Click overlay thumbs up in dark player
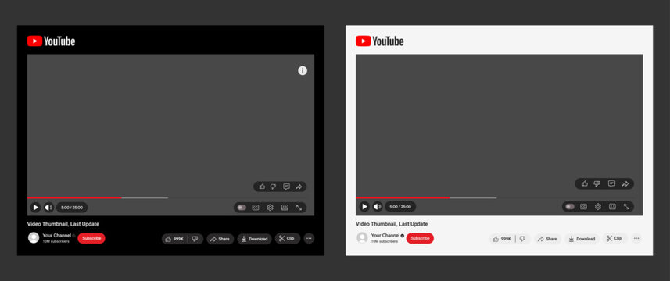670x281 pixels. click(x=262, y=187)
